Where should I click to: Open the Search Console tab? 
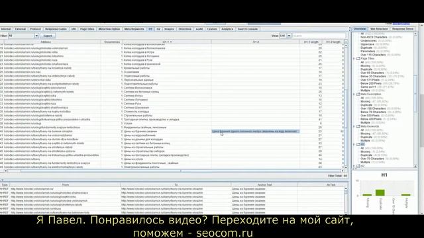point(248,29)
